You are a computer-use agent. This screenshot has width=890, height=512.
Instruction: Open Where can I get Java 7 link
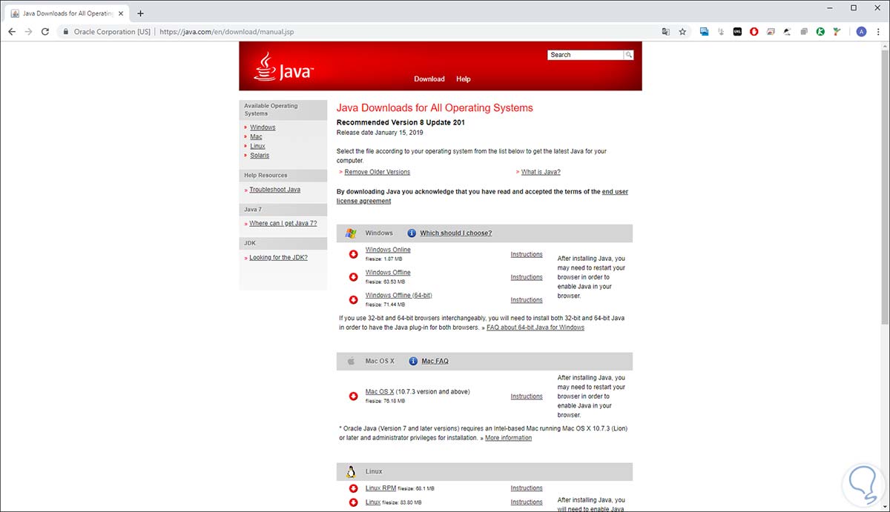[x=283, y=224]
